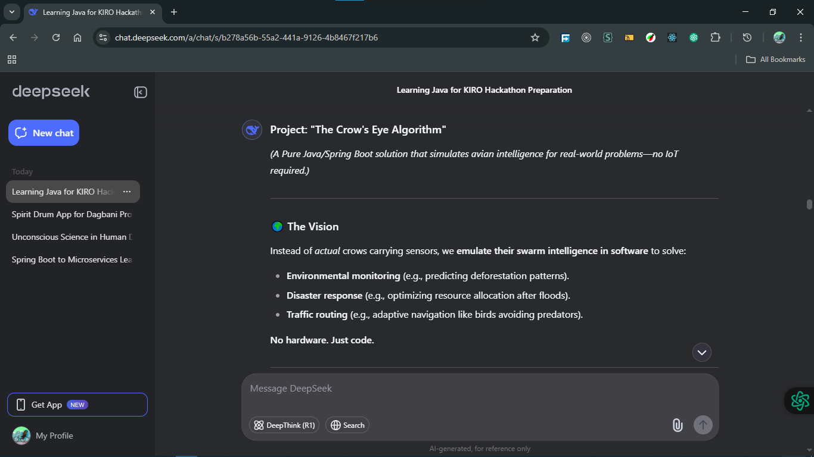Click 'No hardware. Just code.' text
This screenshot has width=814, height=457.
click(322, 340)
